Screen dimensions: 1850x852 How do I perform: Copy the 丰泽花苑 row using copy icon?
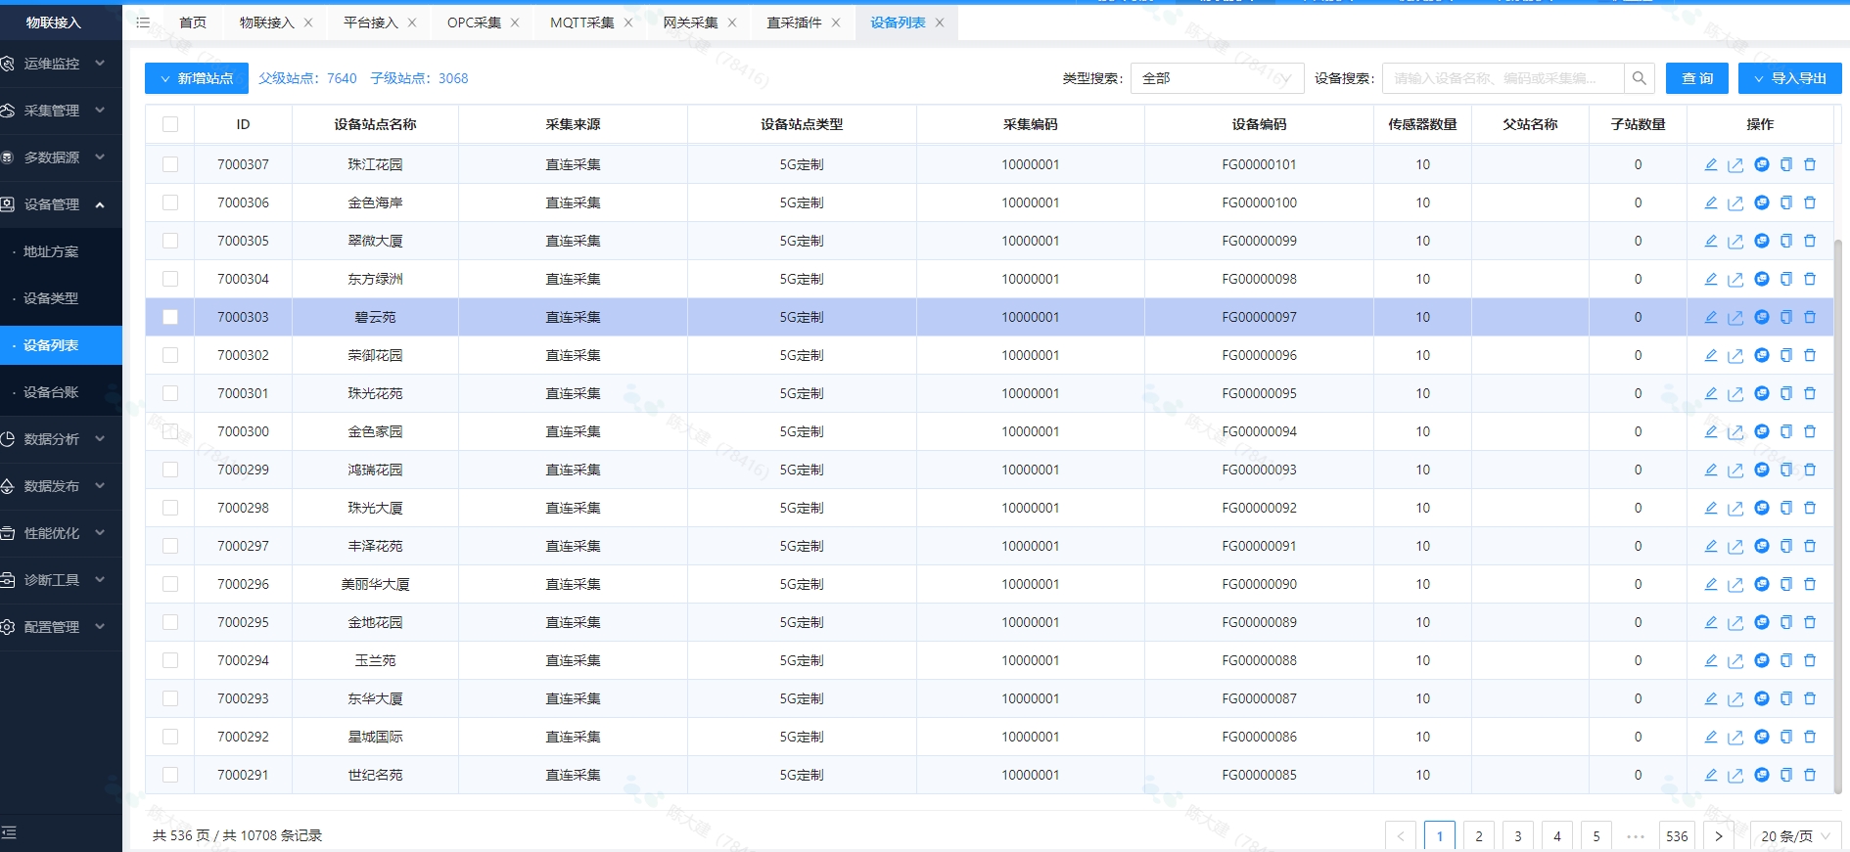pos(1785,546)
